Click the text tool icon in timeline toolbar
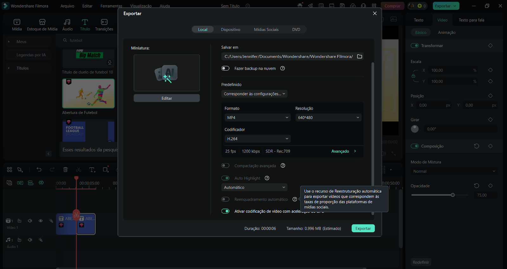 92,170
